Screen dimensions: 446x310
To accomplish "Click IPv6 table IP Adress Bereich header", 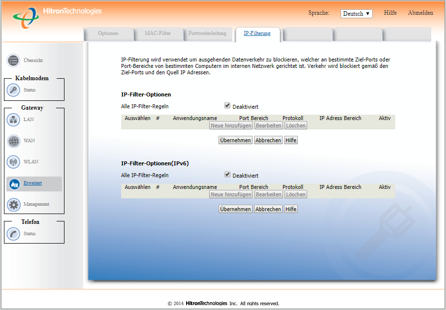I will (340, 187).
